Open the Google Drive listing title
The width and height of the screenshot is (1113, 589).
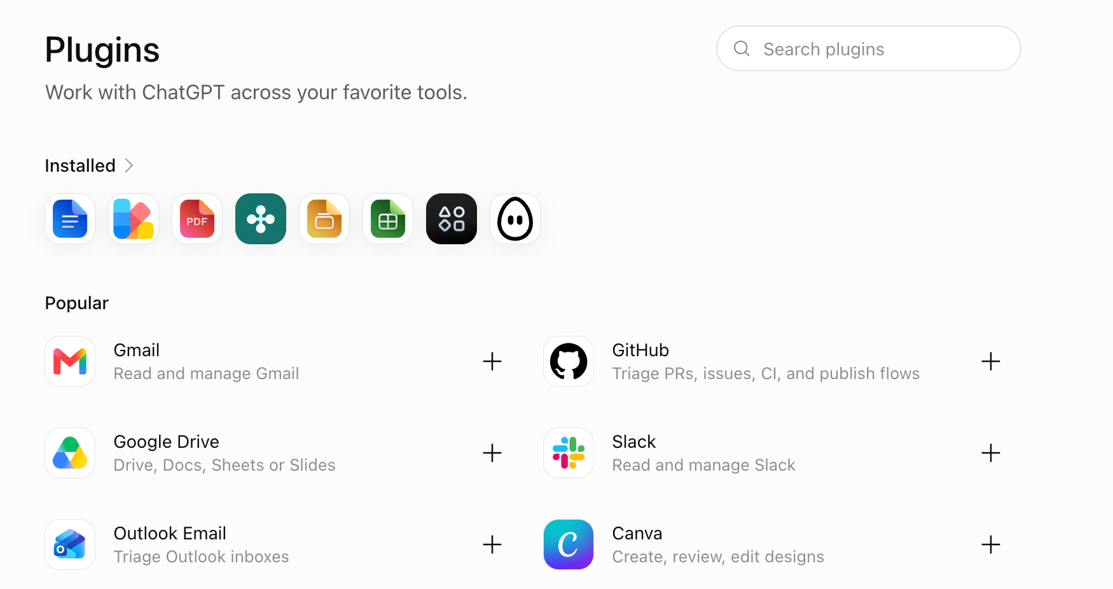(167, 441)
